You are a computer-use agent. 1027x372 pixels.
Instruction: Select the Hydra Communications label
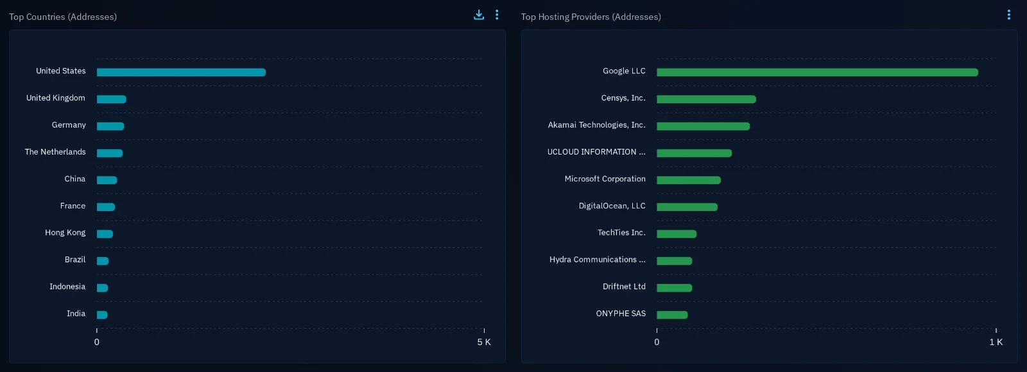598,260
